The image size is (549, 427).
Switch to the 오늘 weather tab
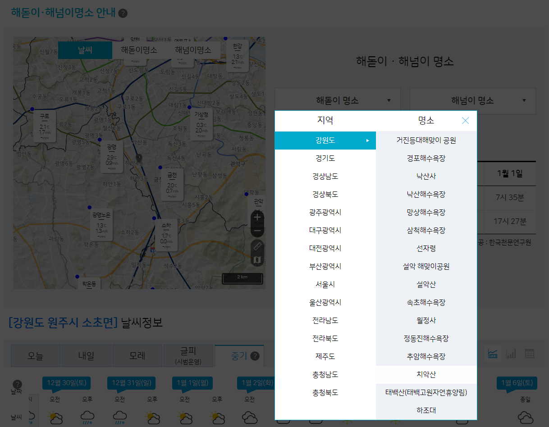(35, 355)
